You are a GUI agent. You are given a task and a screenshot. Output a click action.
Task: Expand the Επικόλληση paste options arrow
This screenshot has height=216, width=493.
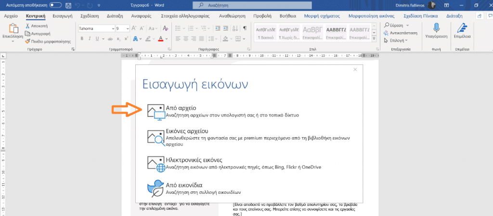tap(13, 41)
